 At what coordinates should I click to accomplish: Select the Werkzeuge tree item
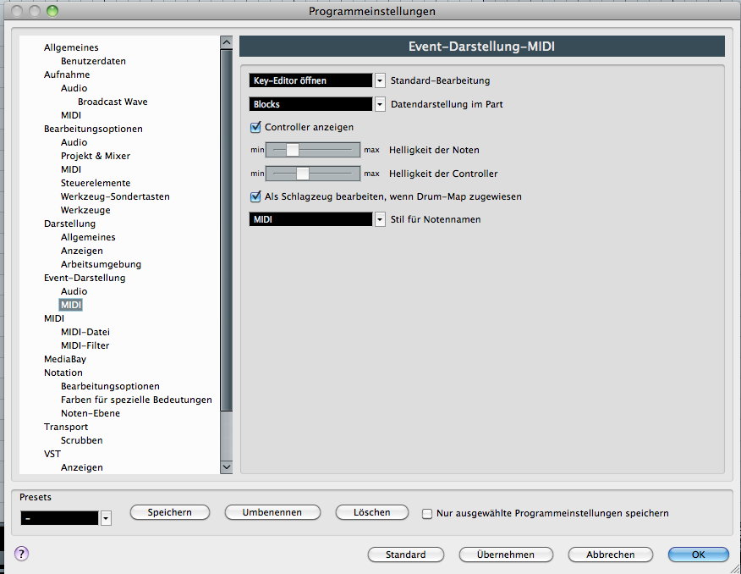(x=85, y=211)
